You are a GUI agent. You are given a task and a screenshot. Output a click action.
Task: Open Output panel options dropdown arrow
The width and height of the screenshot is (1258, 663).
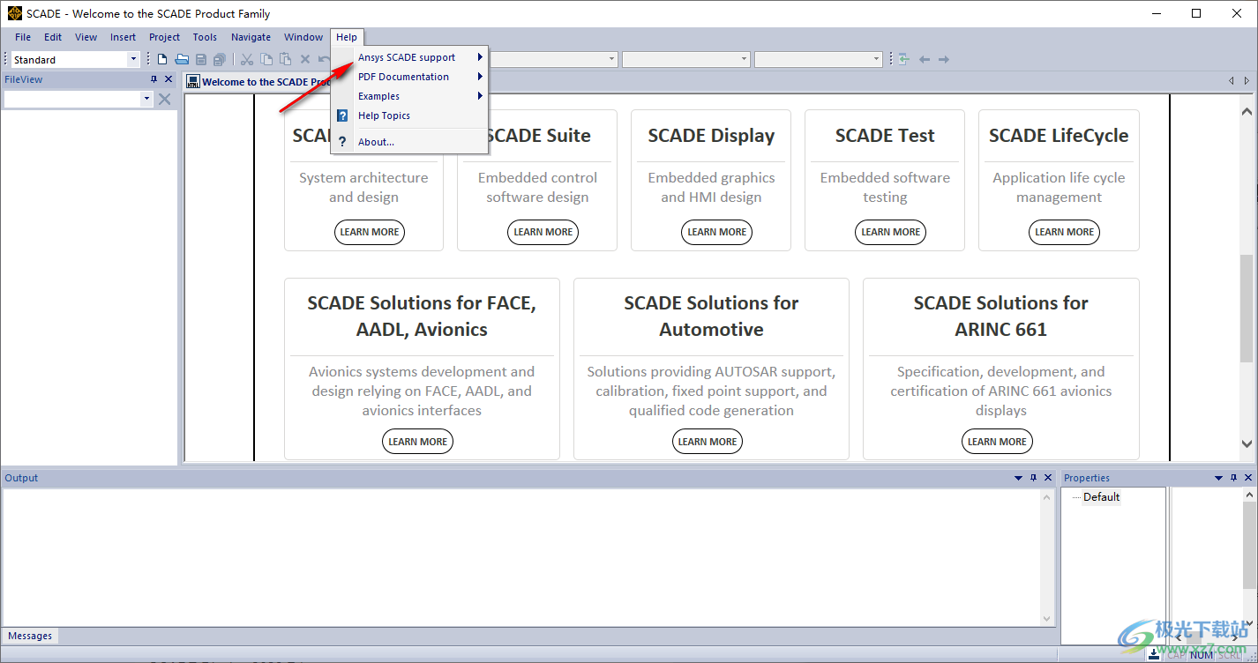pos(1019,478)
